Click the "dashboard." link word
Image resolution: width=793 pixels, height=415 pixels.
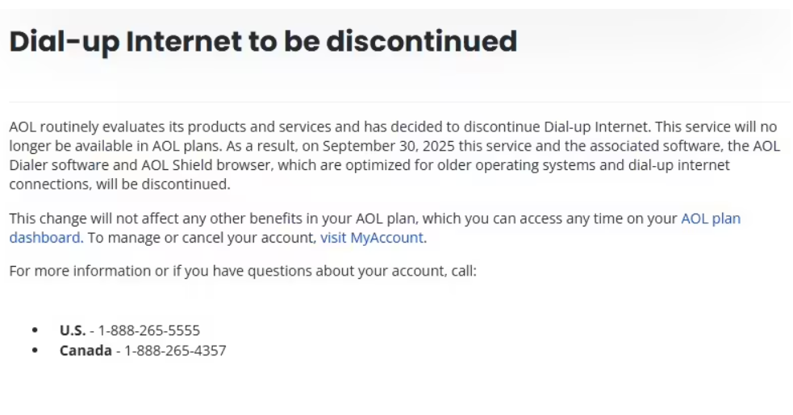pos(46,238)
